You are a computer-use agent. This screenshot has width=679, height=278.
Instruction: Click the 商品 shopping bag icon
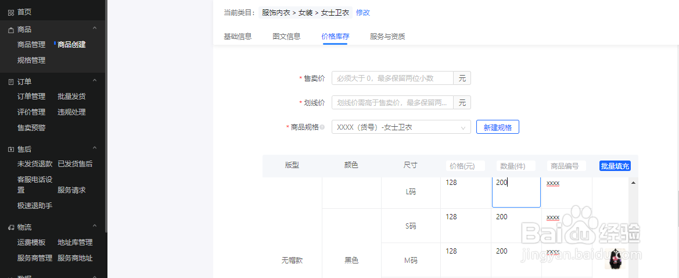pos(10,30)
